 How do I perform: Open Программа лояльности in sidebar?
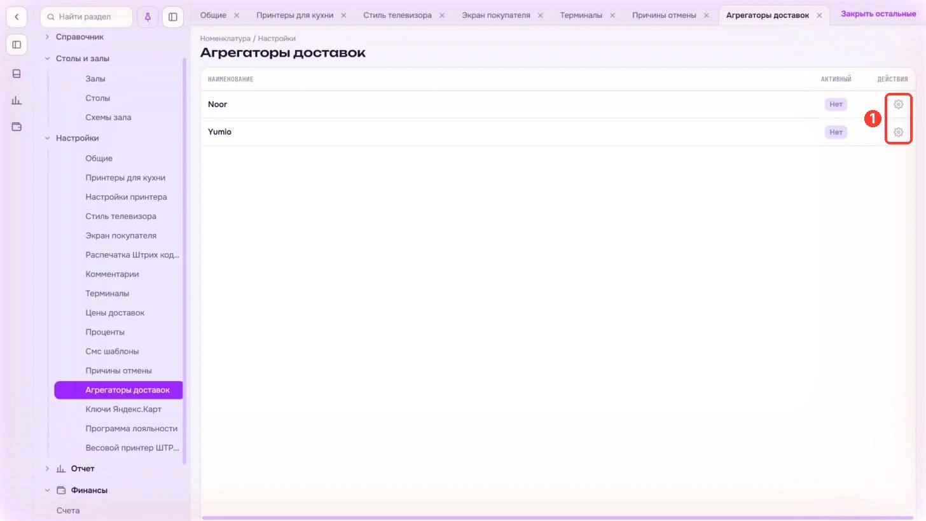(x=132, y=429)
